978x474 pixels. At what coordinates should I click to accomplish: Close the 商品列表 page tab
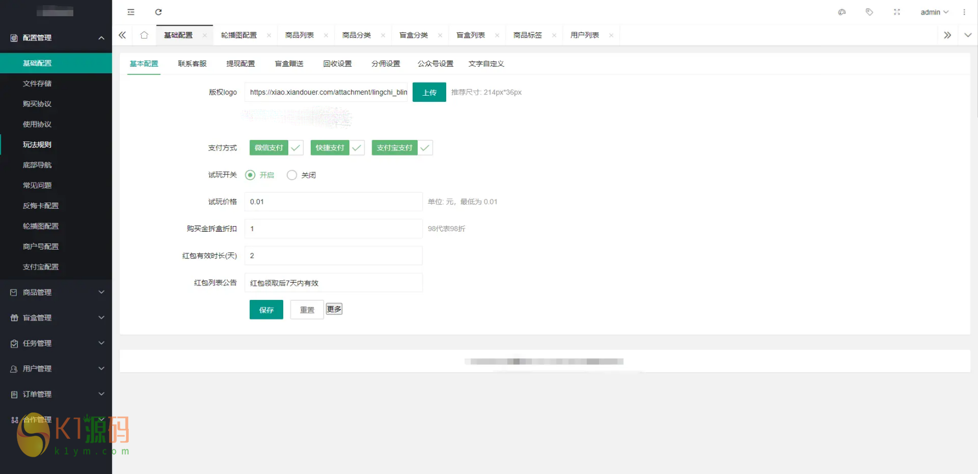click(x=326, y=35)
